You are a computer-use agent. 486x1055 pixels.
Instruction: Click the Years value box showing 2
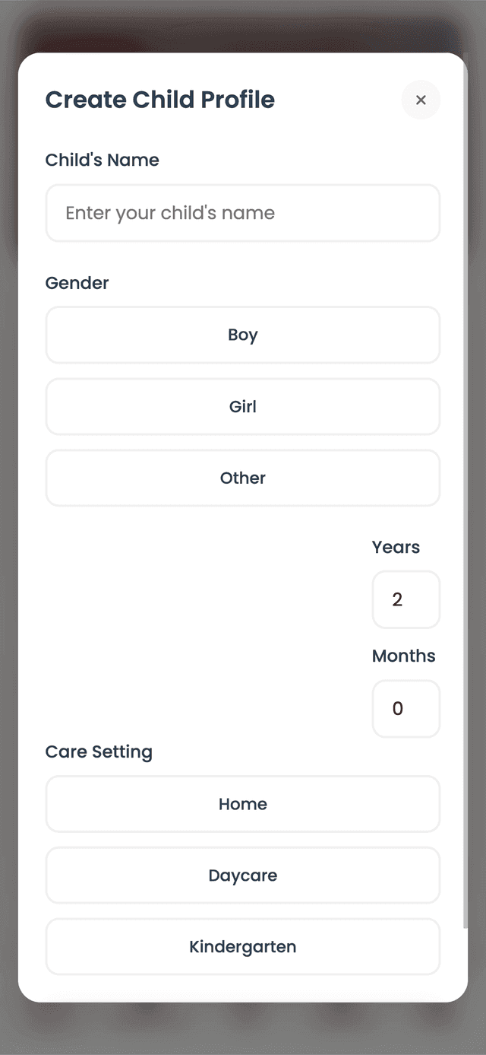click(406, 599)
